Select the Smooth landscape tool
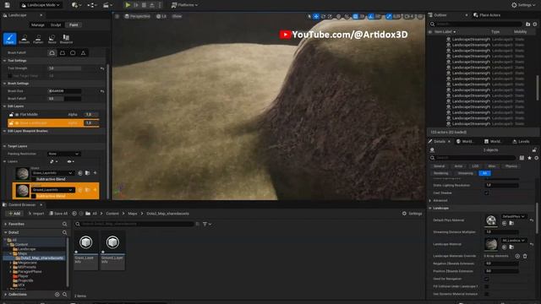The height and width of the screenshot is (304, 541). pyautogui.click(x=24, y=39)
